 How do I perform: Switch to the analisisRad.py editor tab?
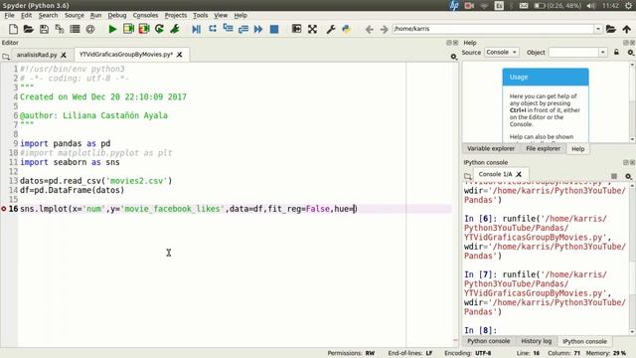[37, 55]
